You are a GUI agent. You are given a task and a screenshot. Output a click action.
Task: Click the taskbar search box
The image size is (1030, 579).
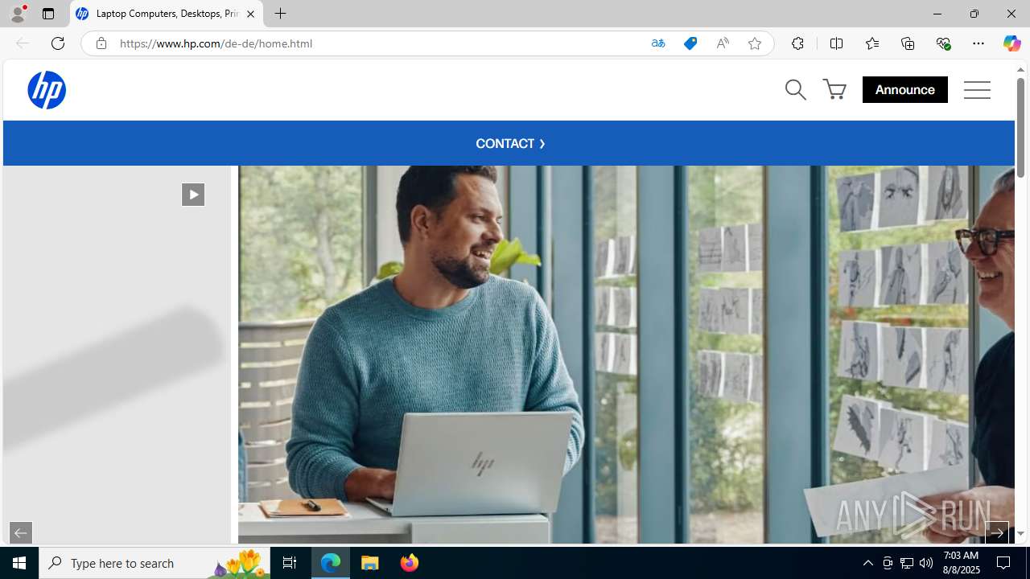pyautogui.click(x=154, y=563)
